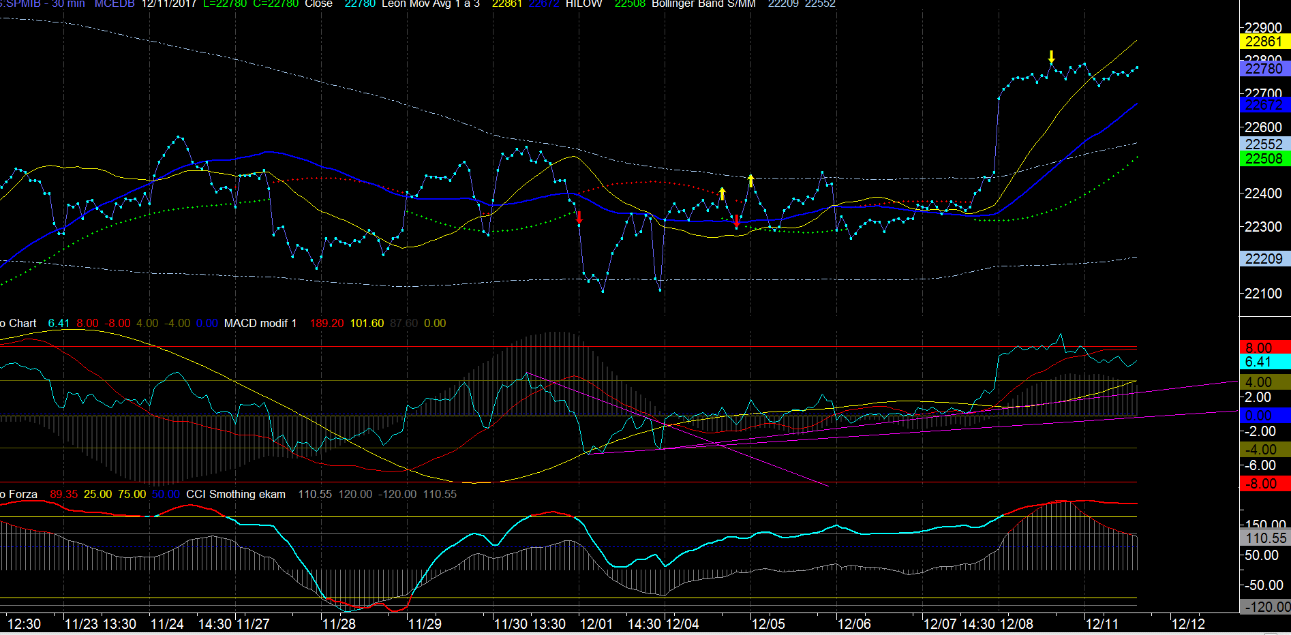Click the 22400 price scale value
Screen dimensions: 1291x635
click(x=1263, y=193)
